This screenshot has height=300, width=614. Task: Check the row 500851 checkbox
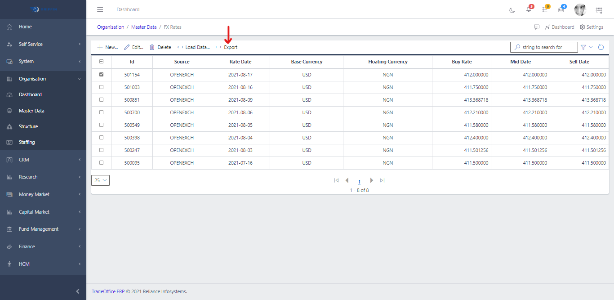[101, 100]
